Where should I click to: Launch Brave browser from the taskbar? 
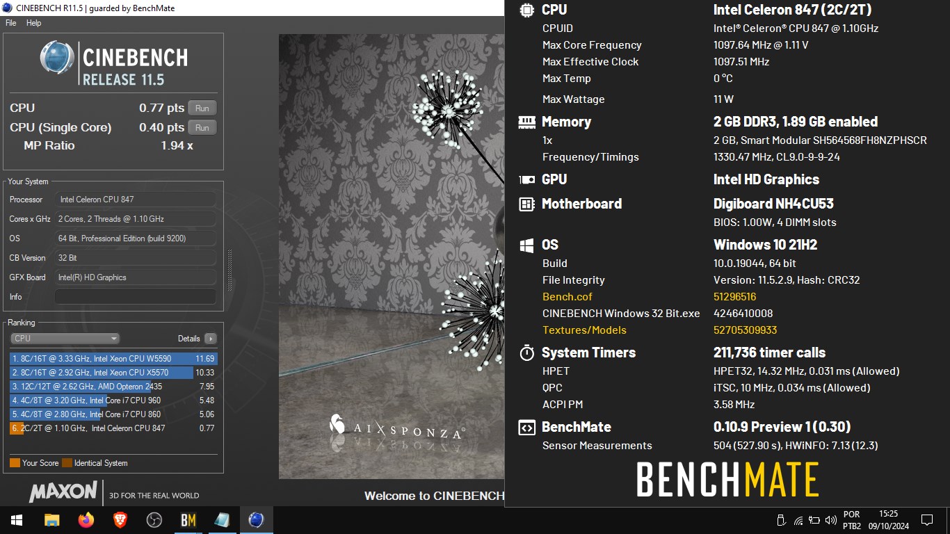(x=120, y=520)
